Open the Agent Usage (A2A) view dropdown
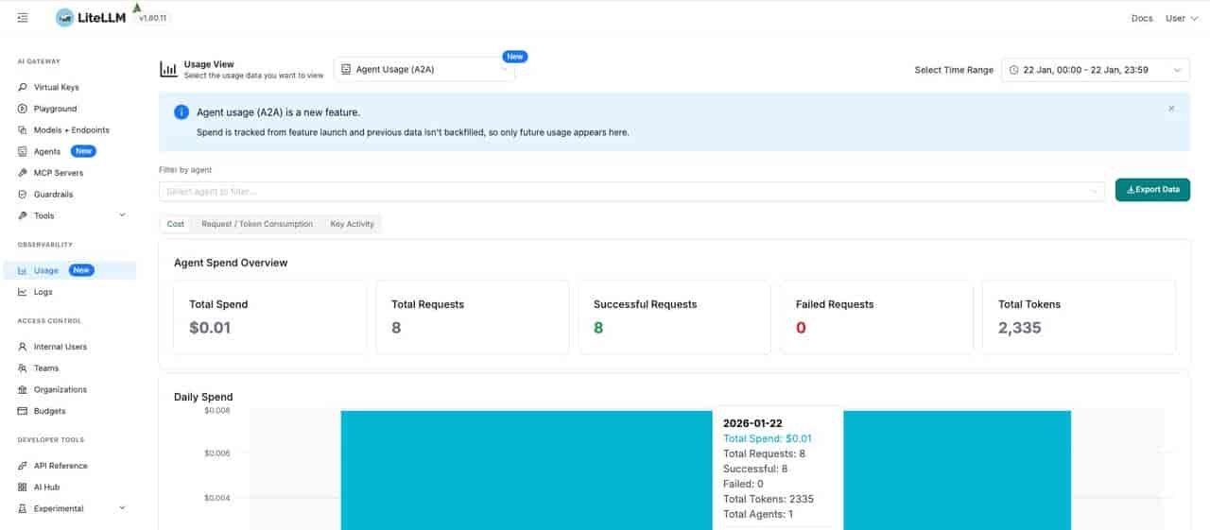Image resolution: width=1210 pixels, height=530 pixels. (x=424, y=69)
